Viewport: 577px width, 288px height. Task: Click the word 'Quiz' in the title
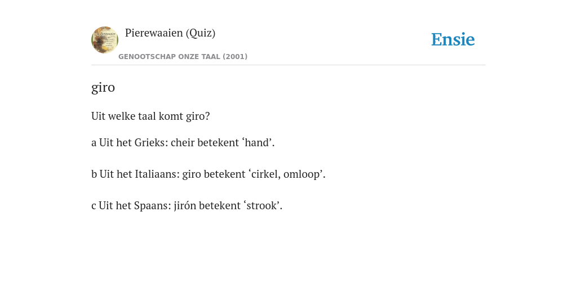point(200,33)
